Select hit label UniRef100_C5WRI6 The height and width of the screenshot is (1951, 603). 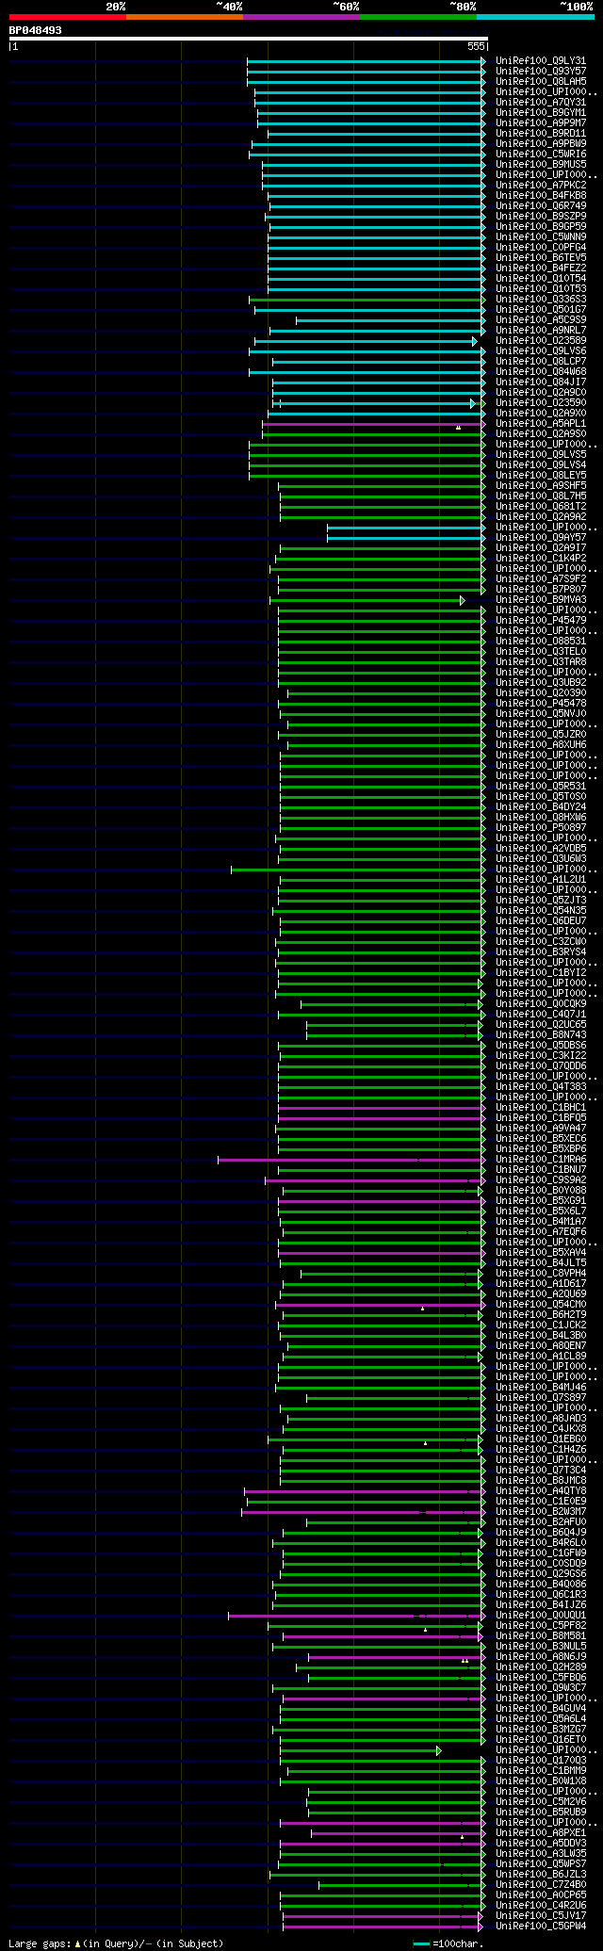[x=543, y=154]
